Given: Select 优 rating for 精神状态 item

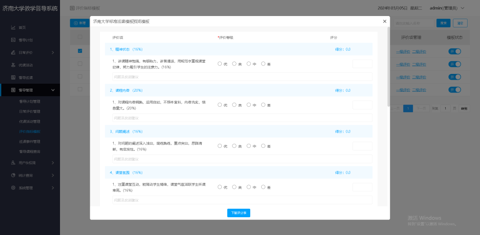Looking at the screenshot, I should (220, 64).
